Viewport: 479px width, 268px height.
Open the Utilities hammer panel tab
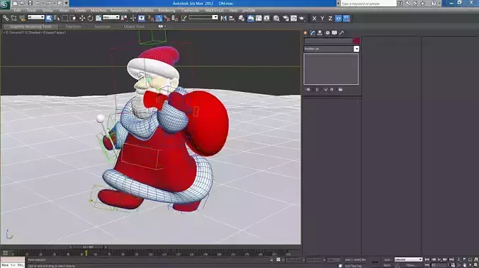342,33
